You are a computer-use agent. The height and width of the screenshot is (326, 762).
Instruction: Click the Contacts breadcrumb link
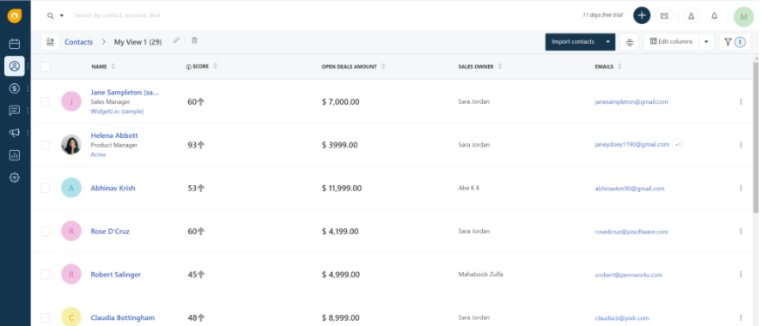tap(79, 42)
